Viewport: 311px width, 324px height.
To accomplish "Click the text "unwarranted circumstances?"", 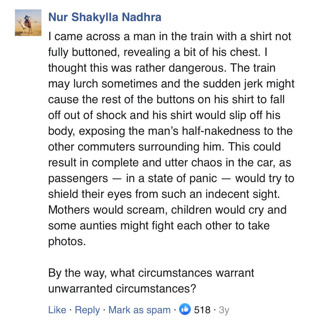I will point(122,289).
